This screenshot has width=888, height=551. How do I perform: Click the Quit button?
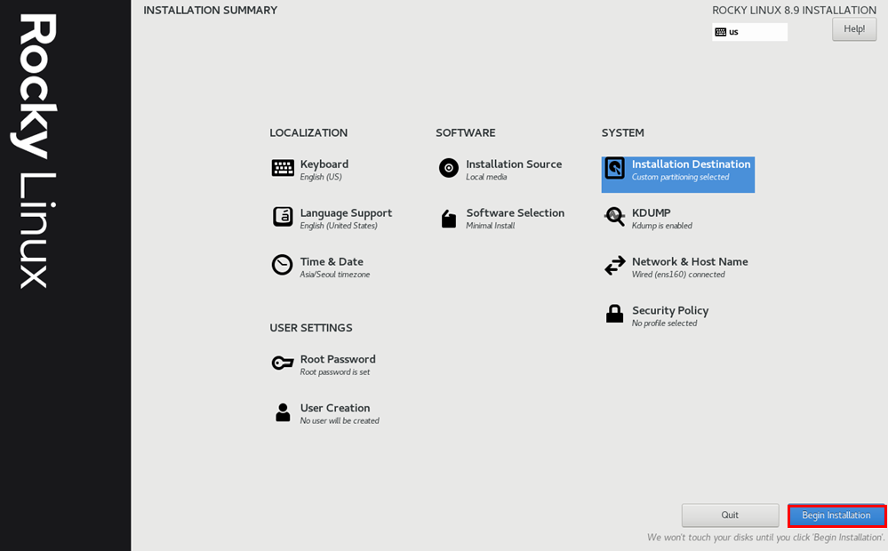tap(730, 515)
